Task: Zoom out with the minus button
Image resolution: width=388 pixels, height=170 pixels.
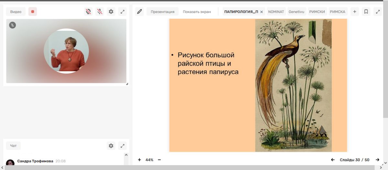Action: click(x=159, y=160)
